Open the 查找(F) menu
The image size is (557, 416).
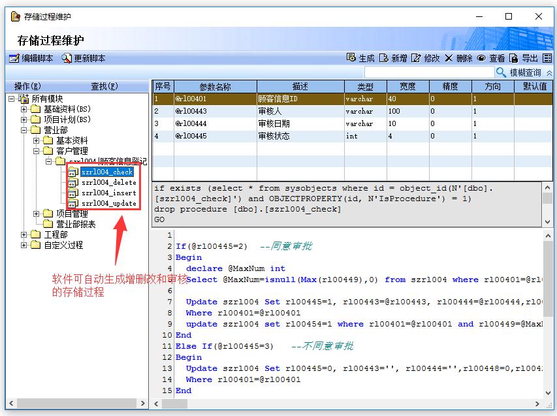(x=104, y=86)
